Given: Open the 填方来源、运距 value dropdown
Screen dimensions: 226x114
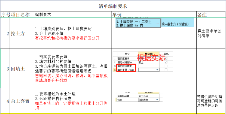Looking at the screenshot, I should (x=157, y=70).
